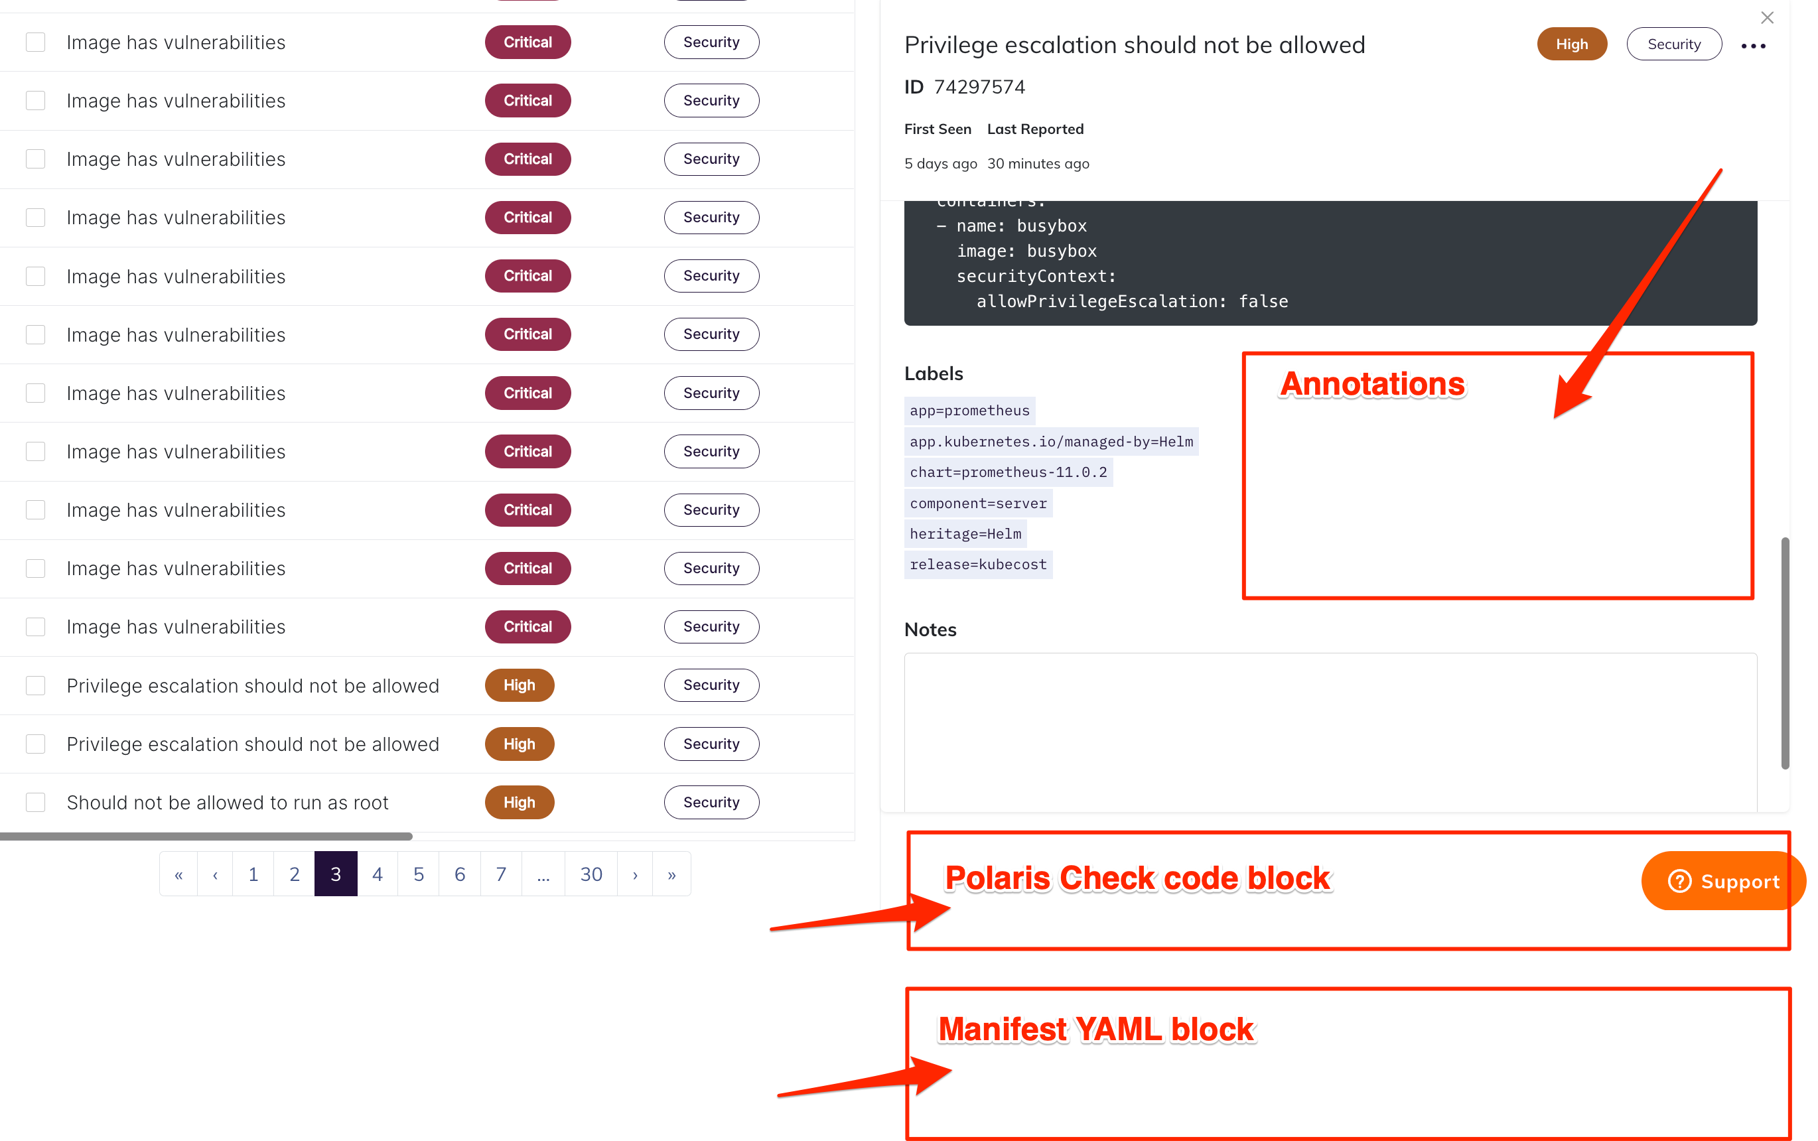Jump to first page with « icon
This screenshot has height=1141, width=1818.
(178, 873)
